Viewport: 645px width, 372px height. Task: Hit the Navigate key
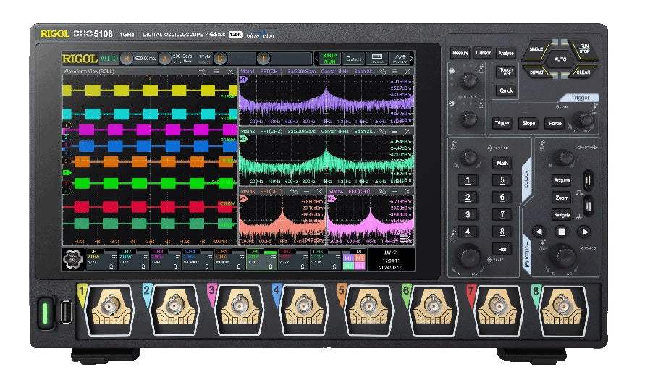[562, 214]
